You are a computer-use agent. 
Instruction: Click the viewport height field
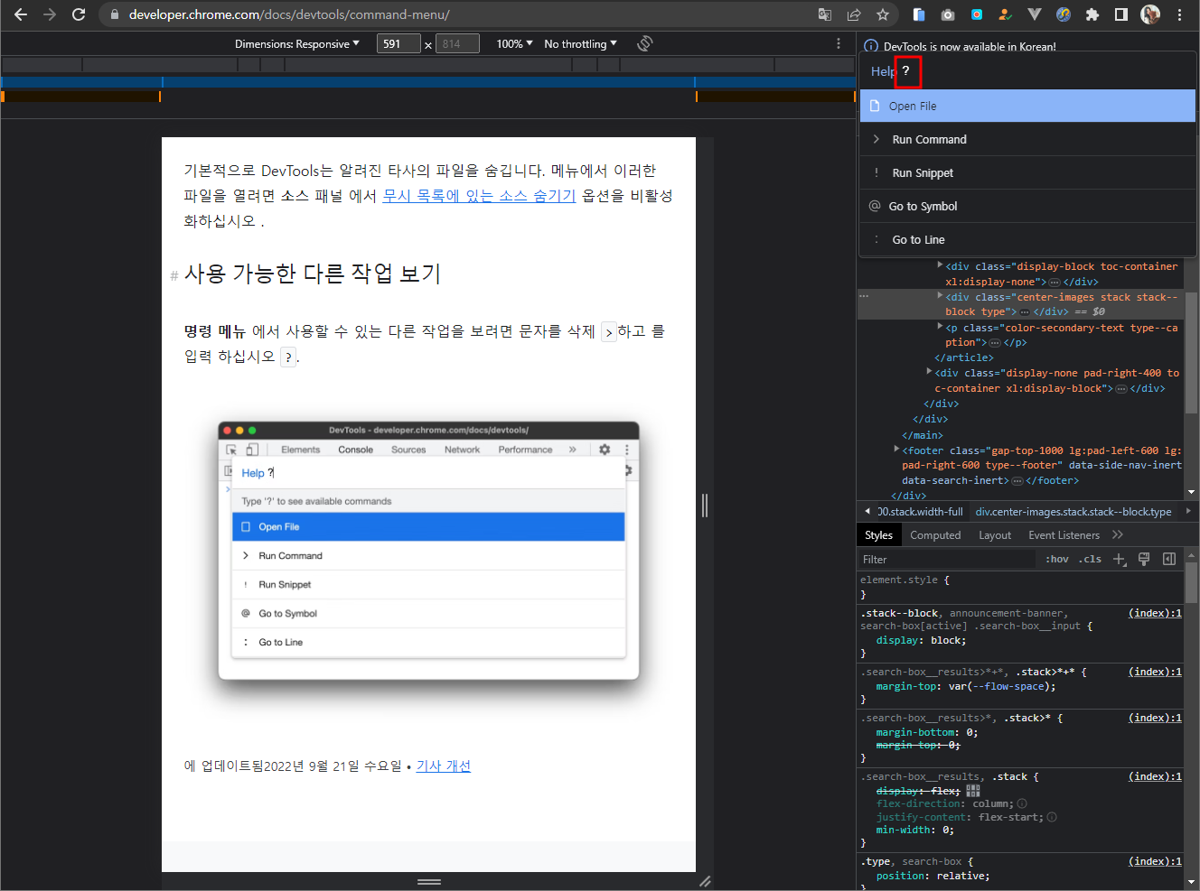tap(457, 43)
